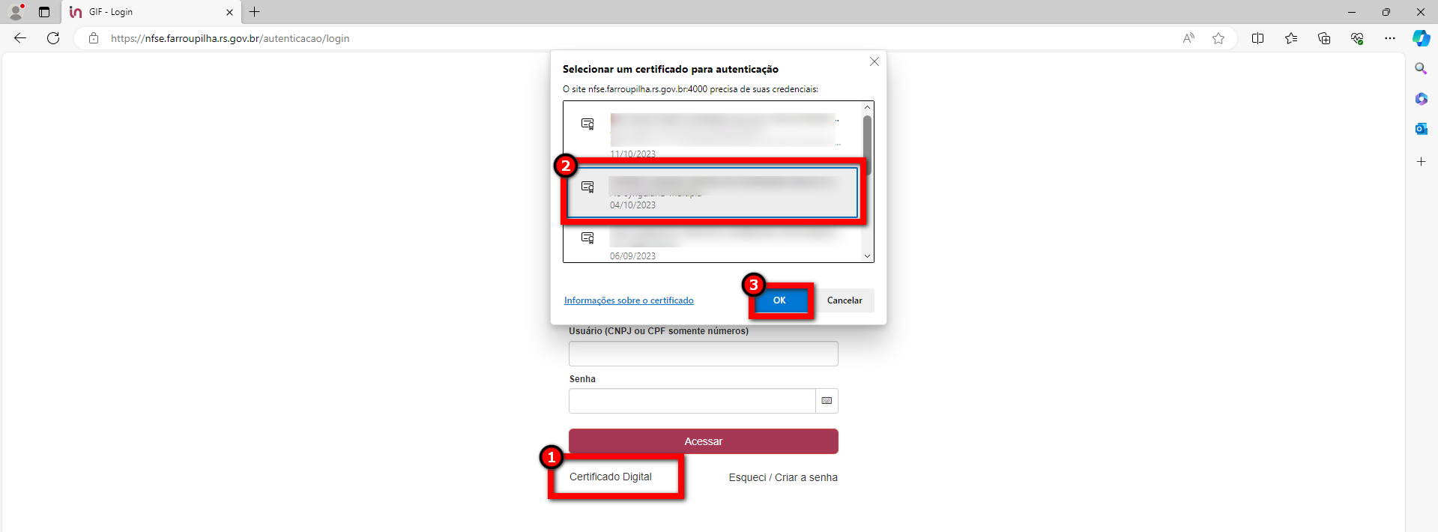This screenshot has height=532, width=1438.
Task: Click the virtual keyboard icon beside Senha
Action: tap(827, 401)
